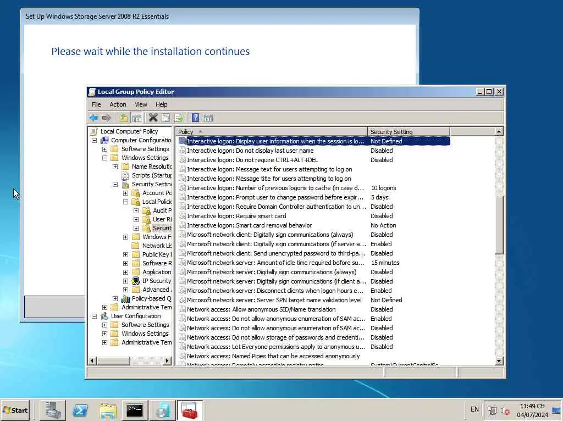
Task: Click the tree pane horizontal scrollbar thumb
Action: (113, 360)
